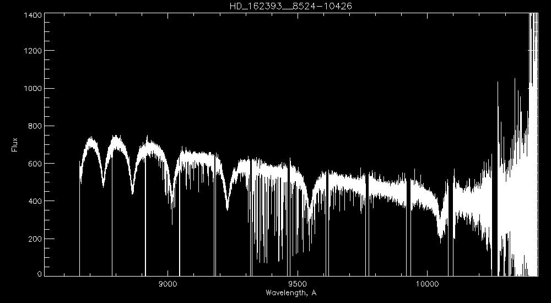Click the 9500 wavelength tick label
Image resolution: width=551 pixels, height=303 pixels.
298,284
